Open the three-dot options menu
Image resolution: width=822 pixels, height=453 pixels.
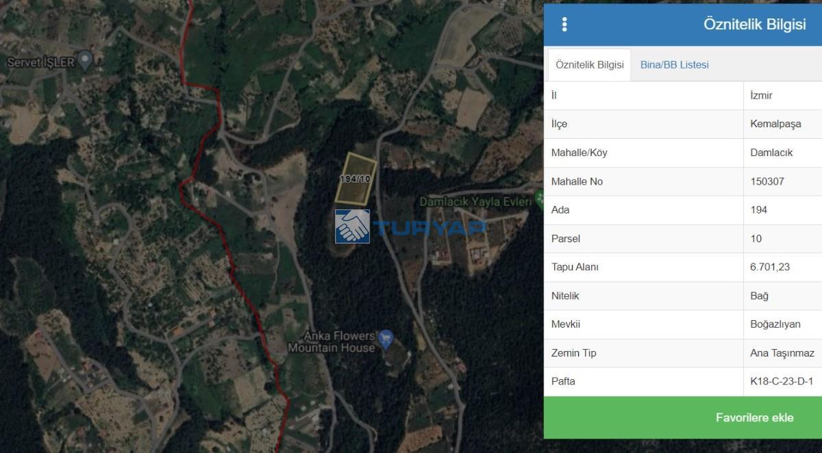click(564, 25)
